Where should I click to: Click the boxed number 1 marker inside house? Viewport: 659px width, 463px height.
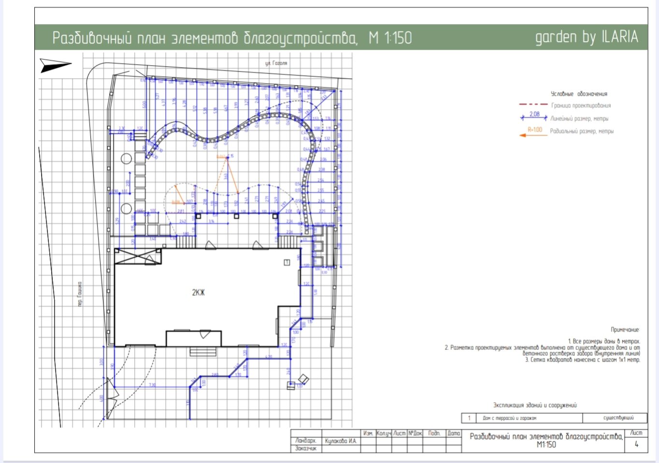[x=287, y=262]
